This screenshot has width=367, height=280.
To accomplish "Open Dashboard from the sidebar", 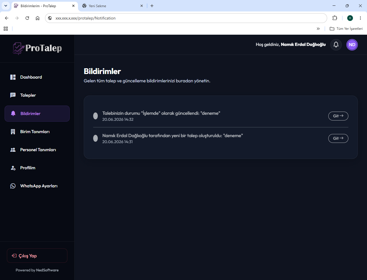I will click(x=37, y=77).
